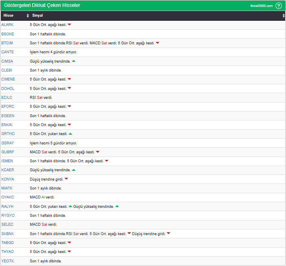Screen dimensions: 286x266
Task: Open ECILC stock link
Action: pos(7,98)
